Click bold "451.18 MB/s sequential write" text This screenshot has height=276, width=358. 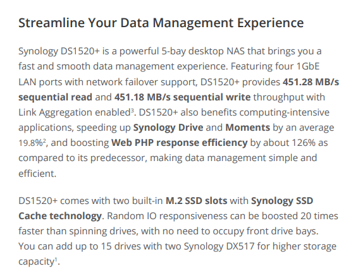pyautogui.click(x=182, y=97)
